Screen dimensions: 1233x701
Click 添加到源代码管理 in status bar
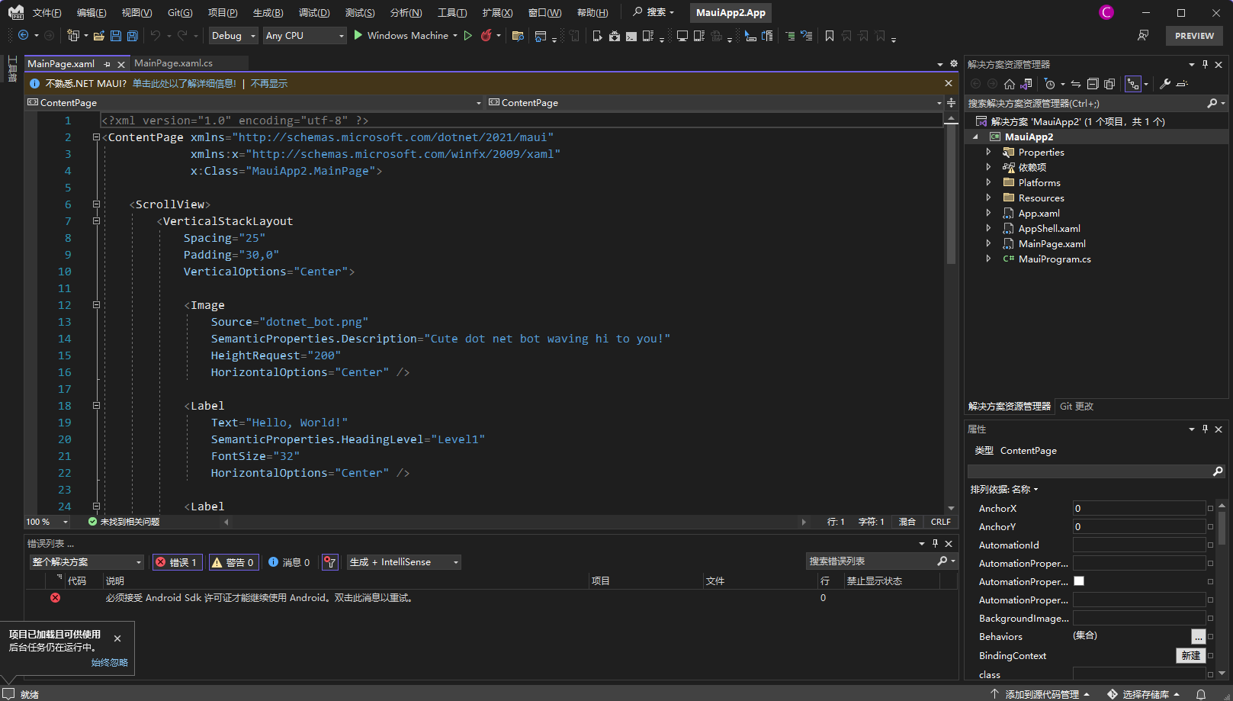1042,694
